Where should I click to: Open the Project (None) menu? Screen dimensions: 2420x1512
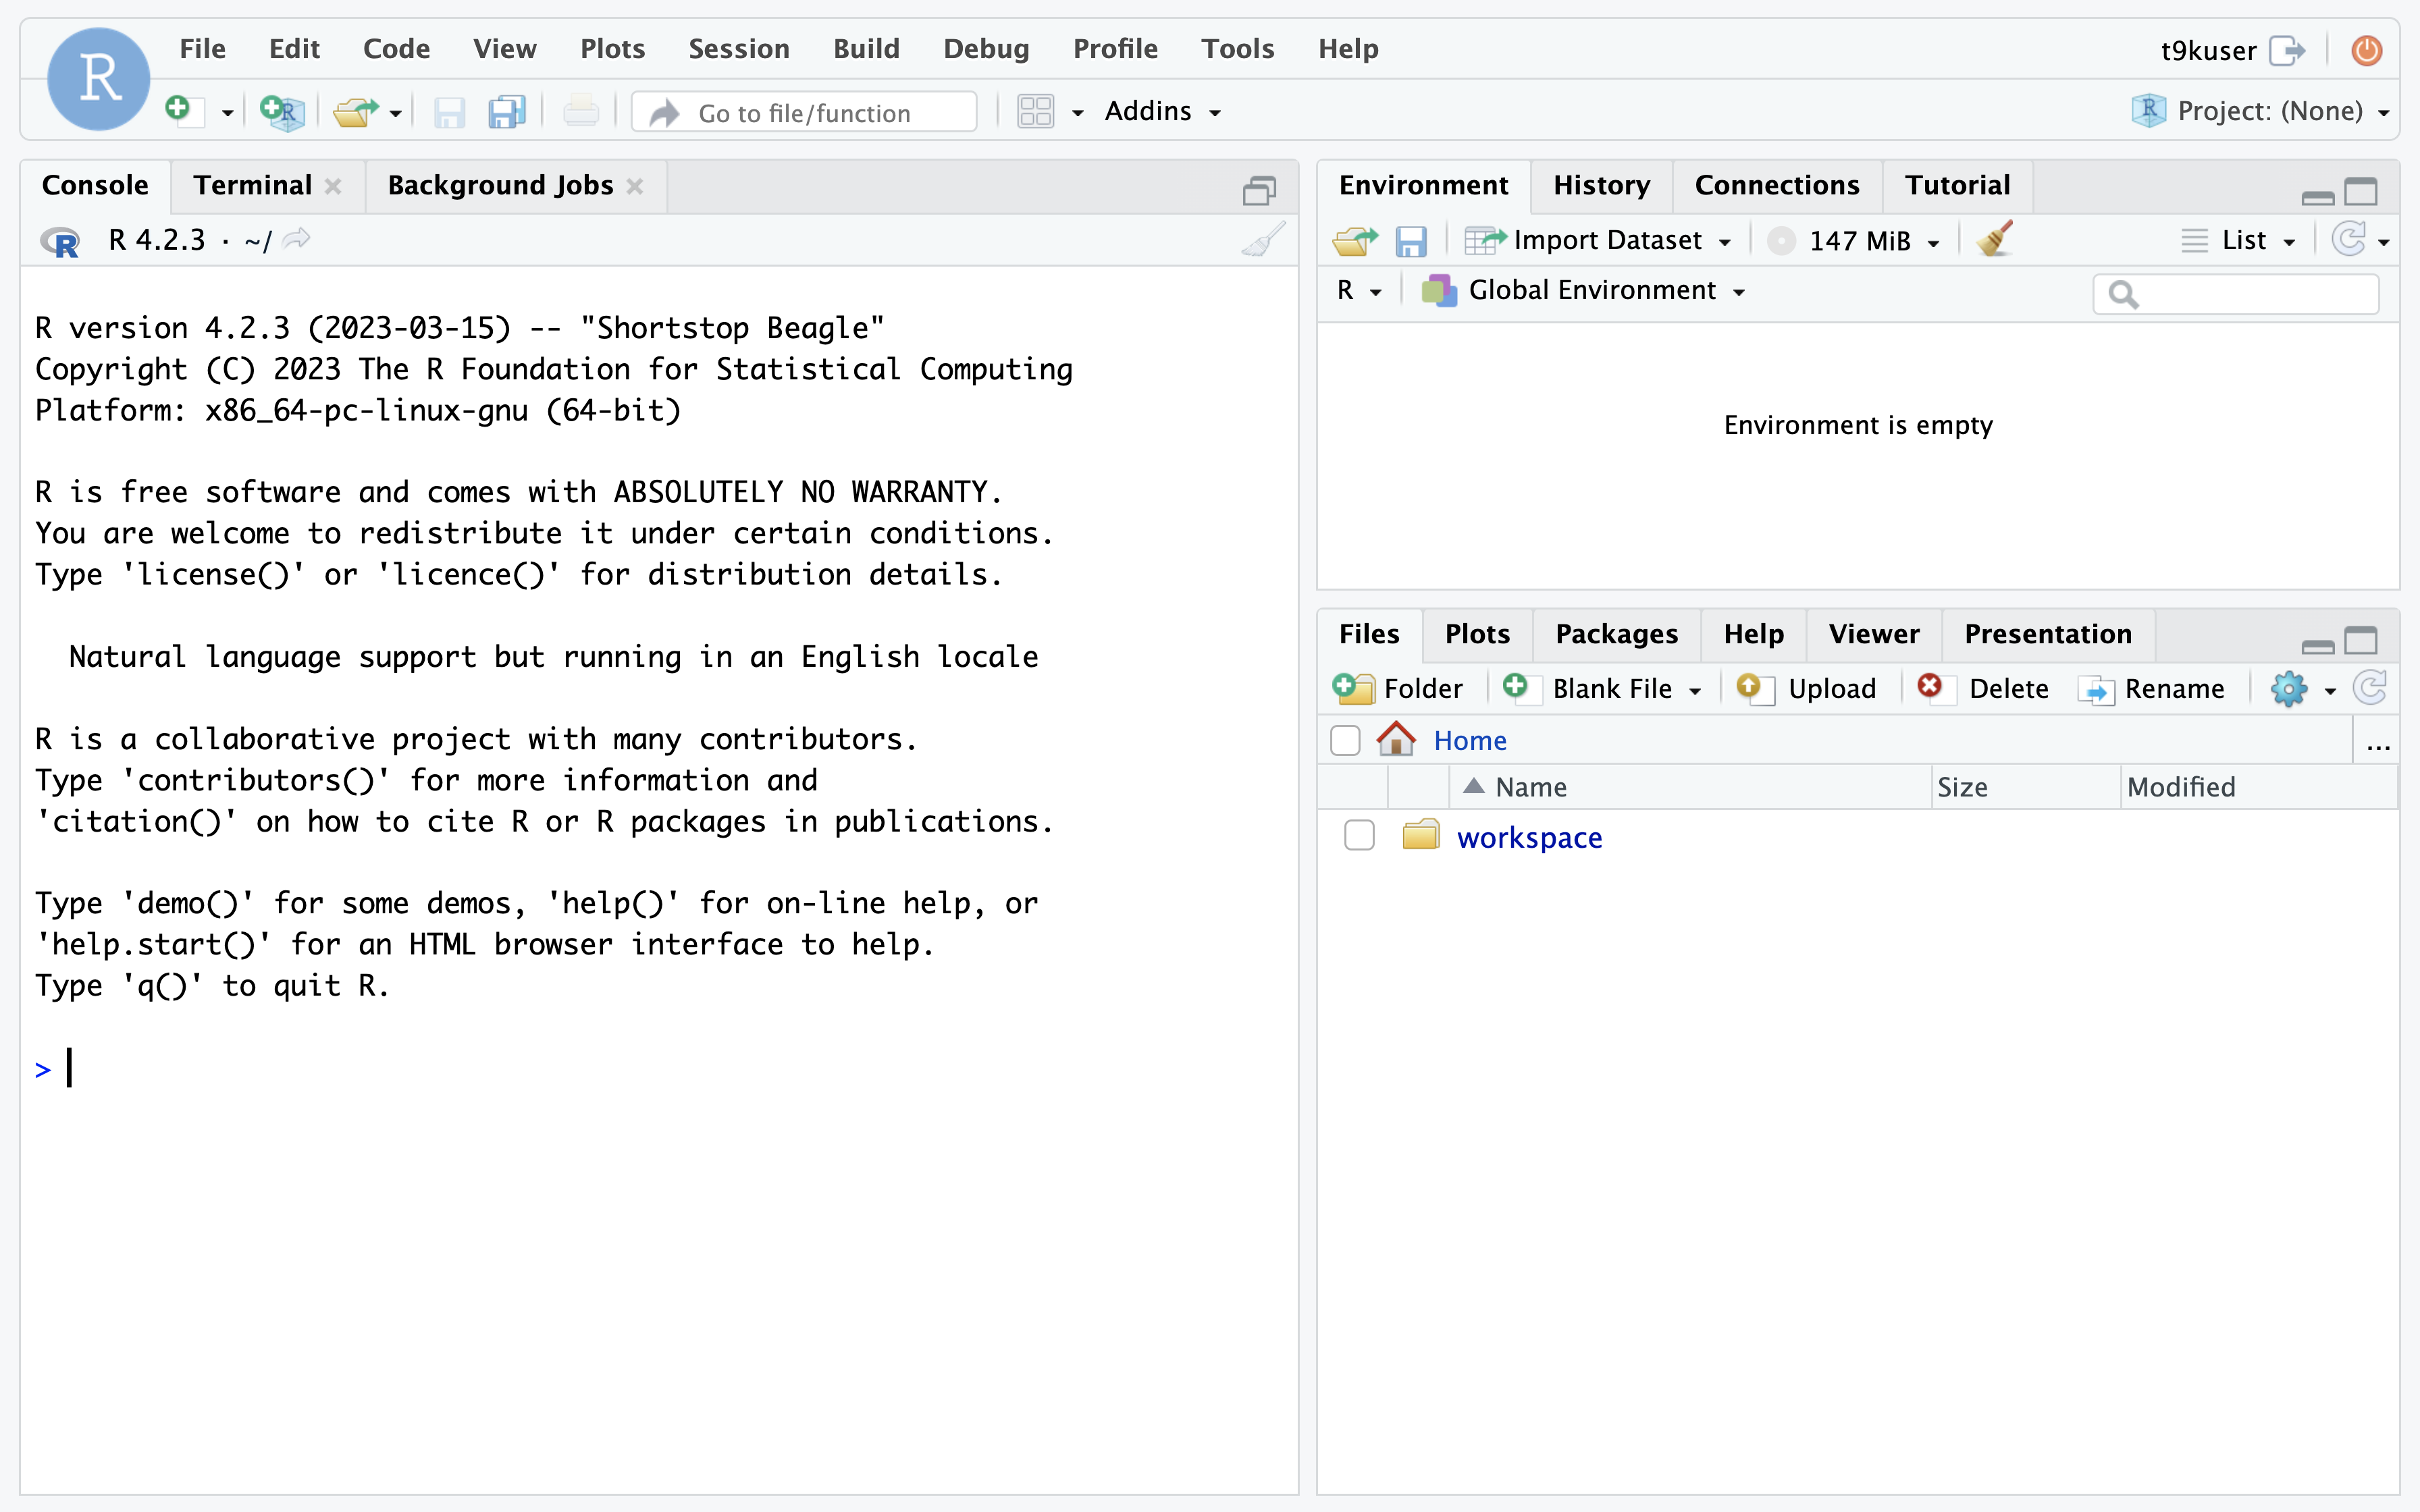[2260, 111]
